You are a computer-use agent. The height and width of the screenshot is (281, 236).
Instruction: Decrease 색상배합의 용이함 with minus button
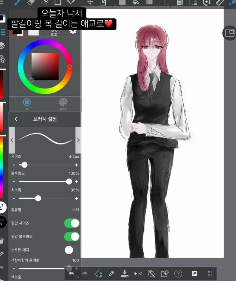coord(14,269)
